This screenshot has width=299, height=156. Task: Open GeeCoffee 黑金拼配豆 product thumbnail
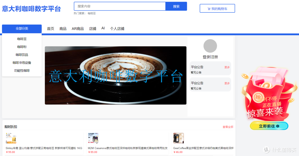pyautogui.click(x=179, y=138)
